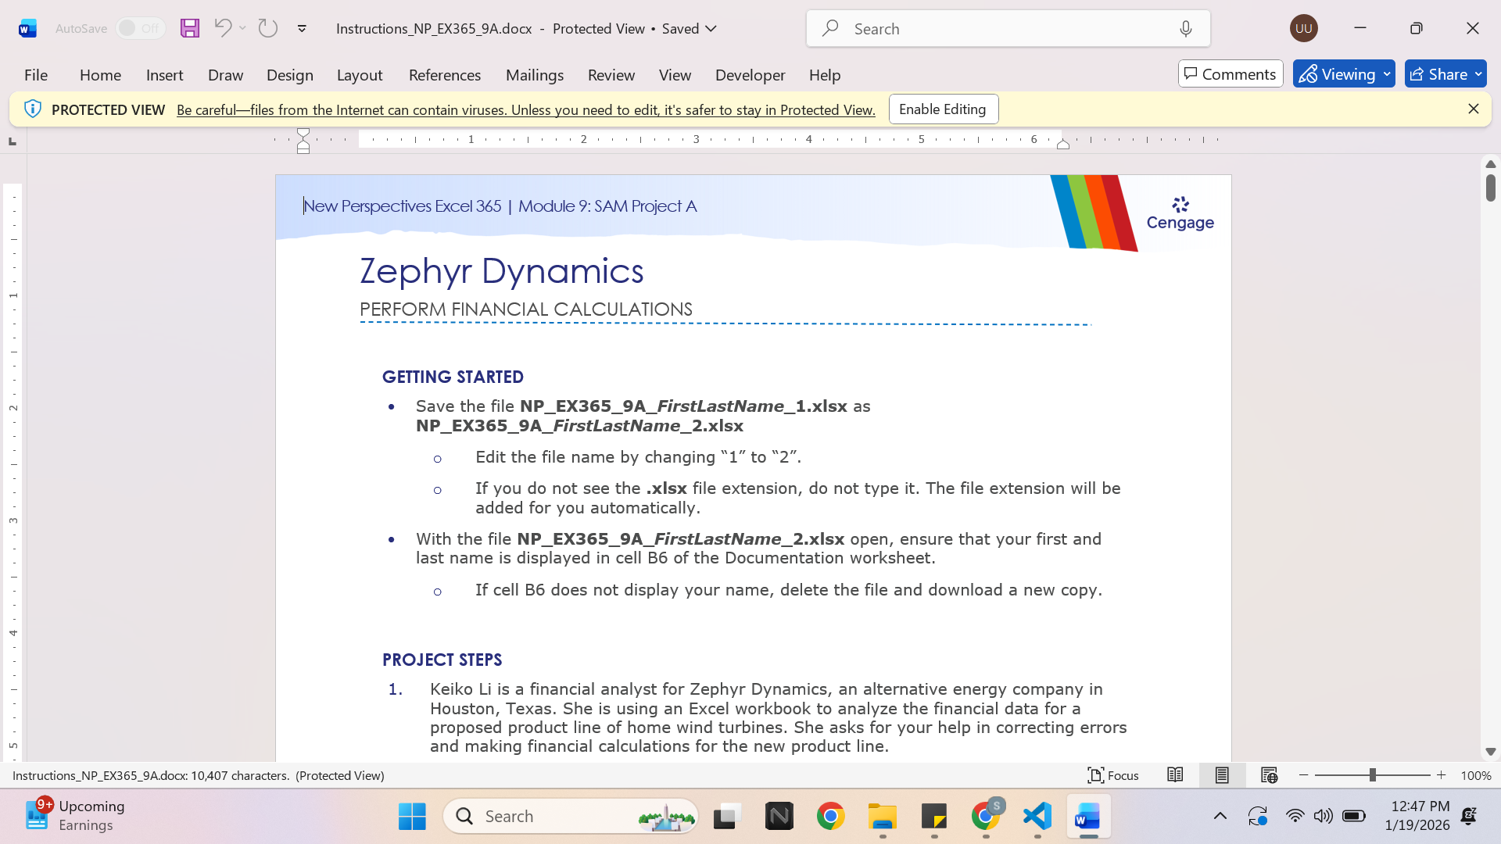The image size is (1501, 844).
Task: Click the Word Search box
Action: 1008,29
